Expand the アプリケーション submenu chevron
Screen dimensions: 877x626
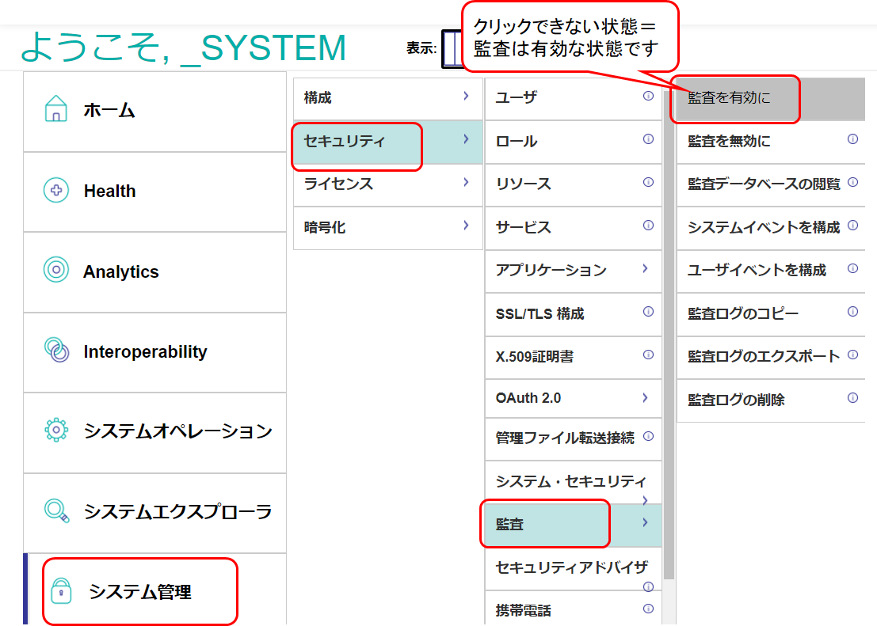pyautogui.click(x=645, y=269)
